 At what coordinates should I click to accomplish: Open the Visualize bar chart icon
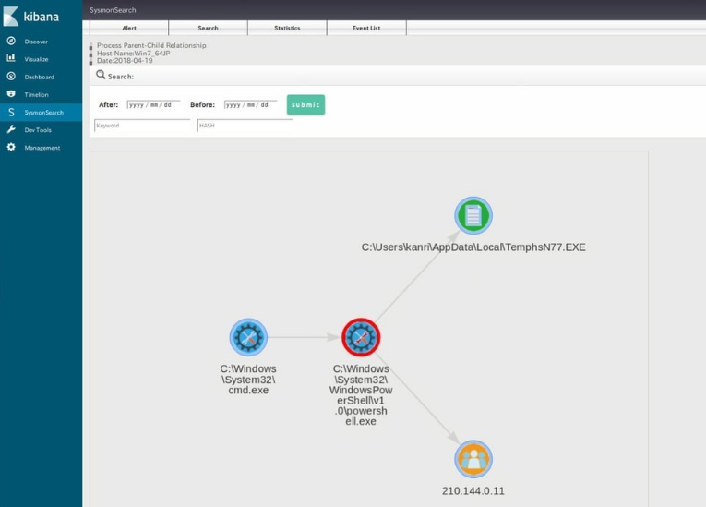tap(11, 59)
